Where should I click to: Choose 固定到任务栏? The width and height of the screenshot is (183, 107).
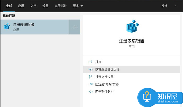pos(132,92)
